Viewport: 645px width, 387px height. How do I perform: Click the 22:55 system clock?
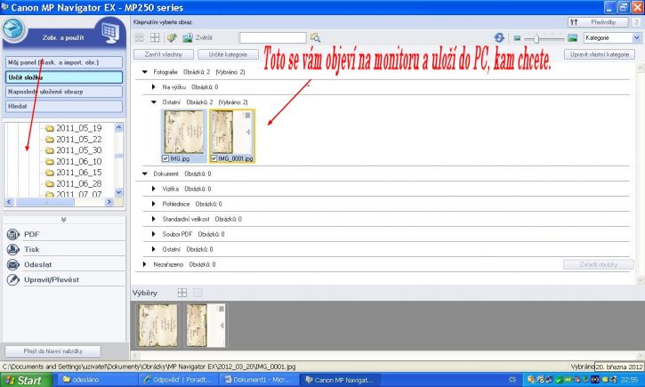(629, 380)
